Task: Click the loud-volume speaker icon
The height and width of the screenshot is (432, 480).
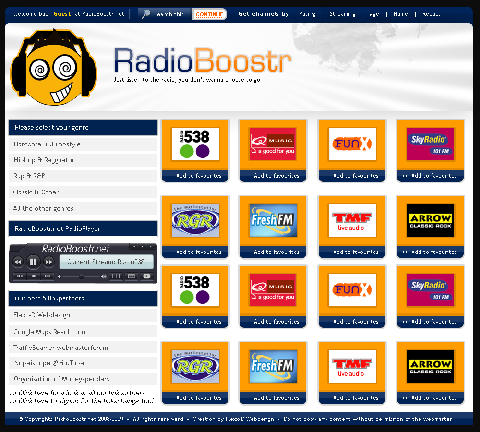Action: point(104,276)
